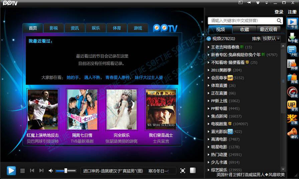Select the 收藏 favorites tab
The image size is (299, 179).
point(245,29)
